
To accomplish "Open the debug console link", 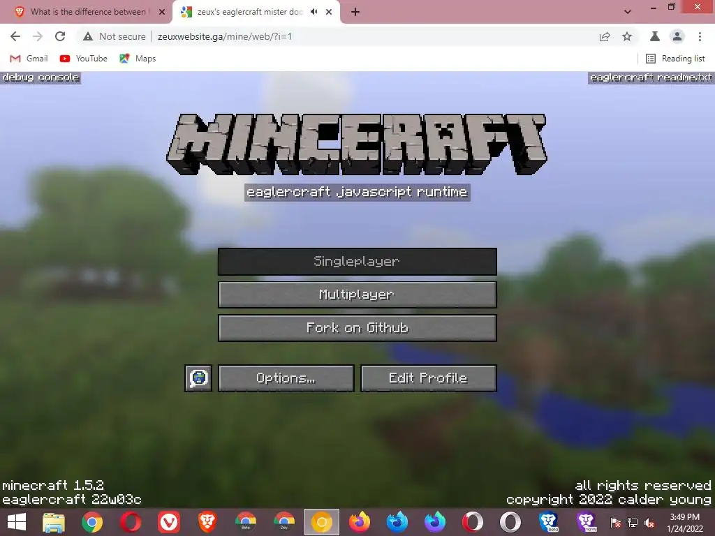I will [40, 77].
